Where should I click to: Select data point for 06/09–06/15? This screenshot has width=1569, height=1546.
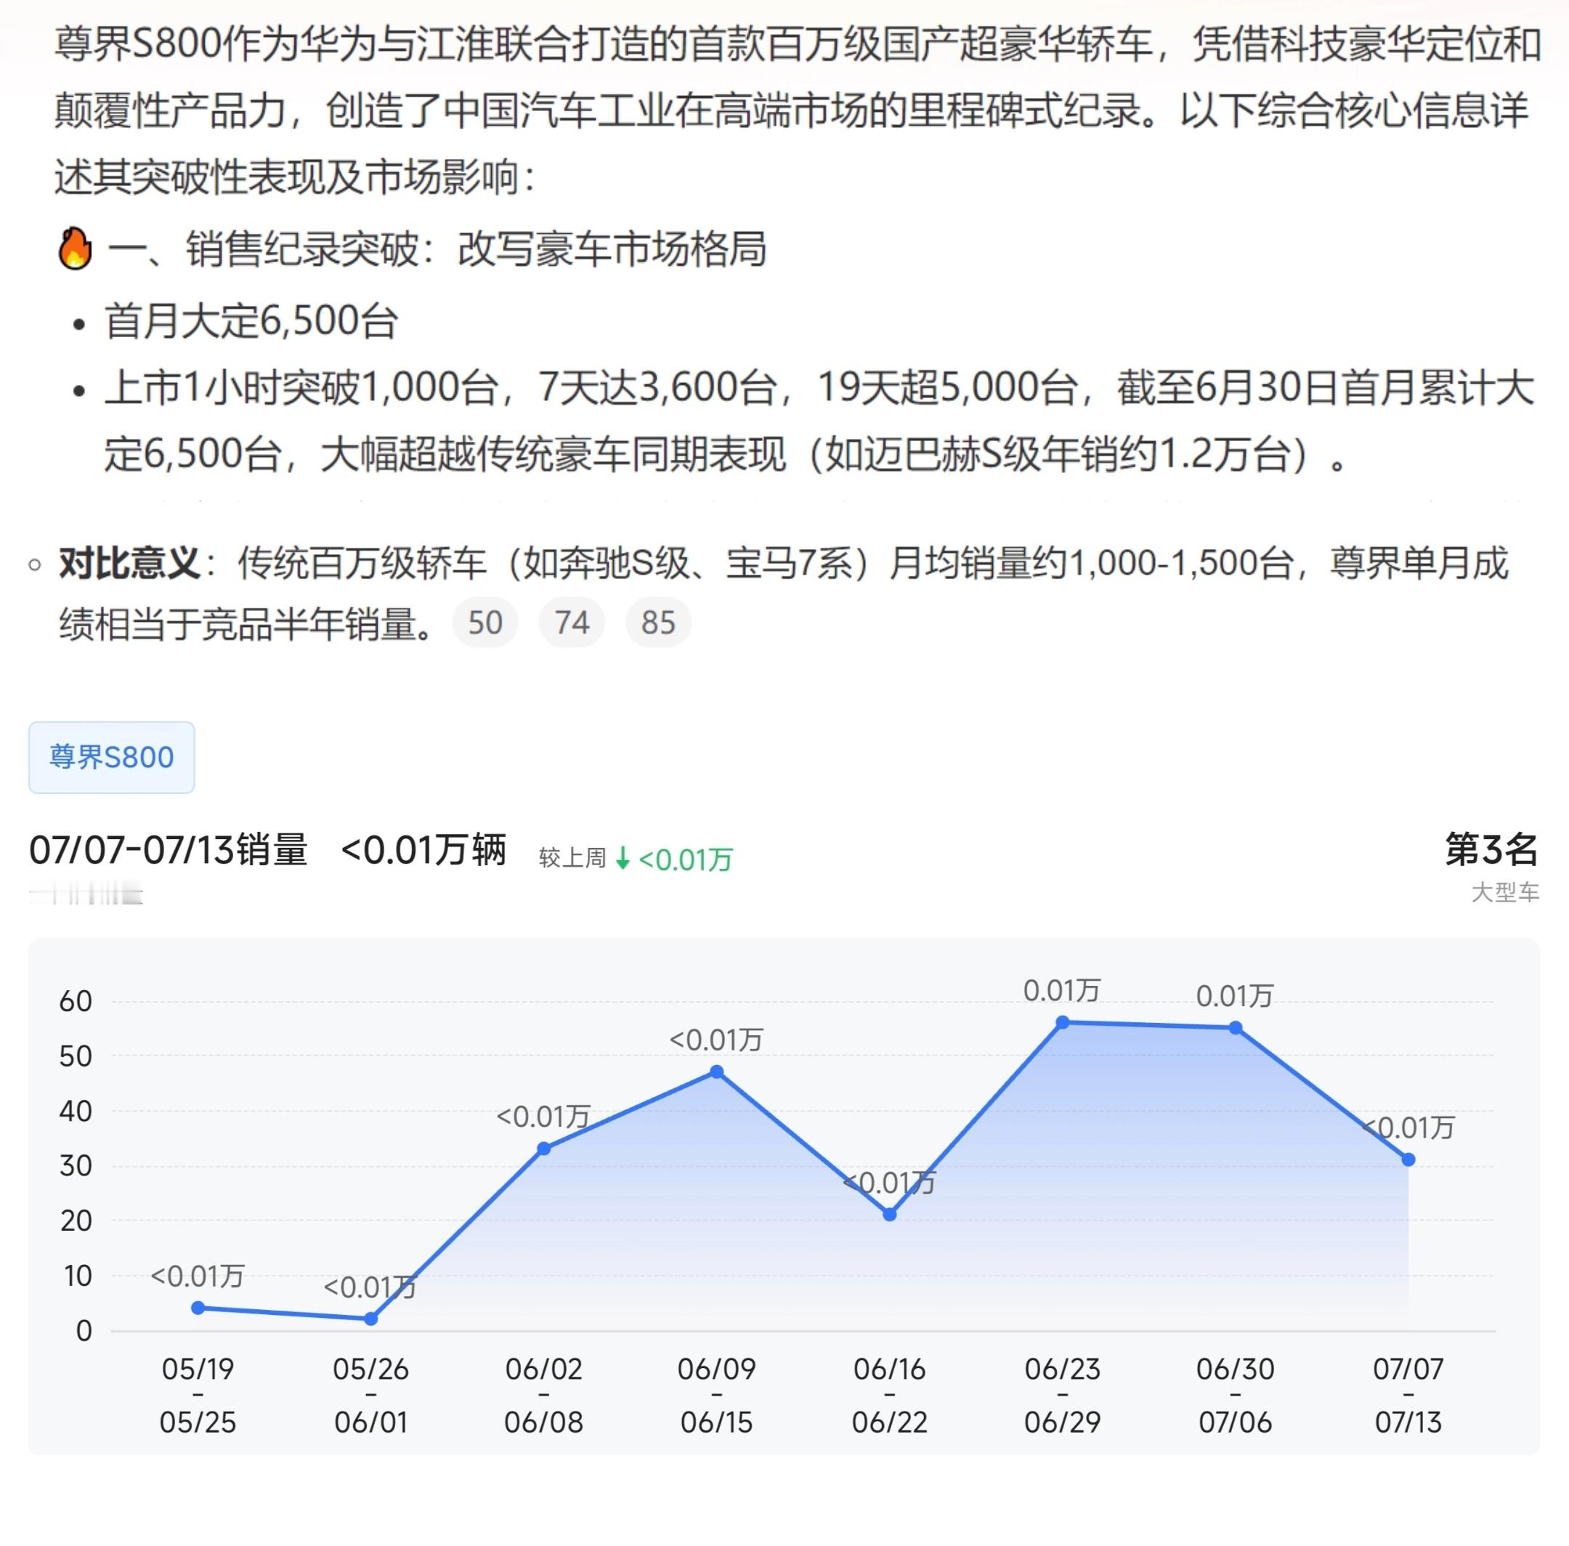pyautogui.click(x=717, y=1072)
